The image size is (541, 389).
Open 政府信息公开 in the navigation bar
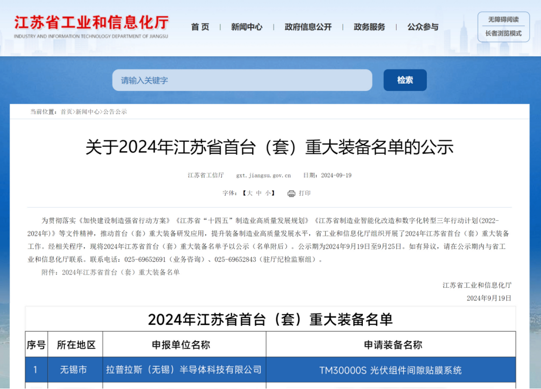(308, 27)
